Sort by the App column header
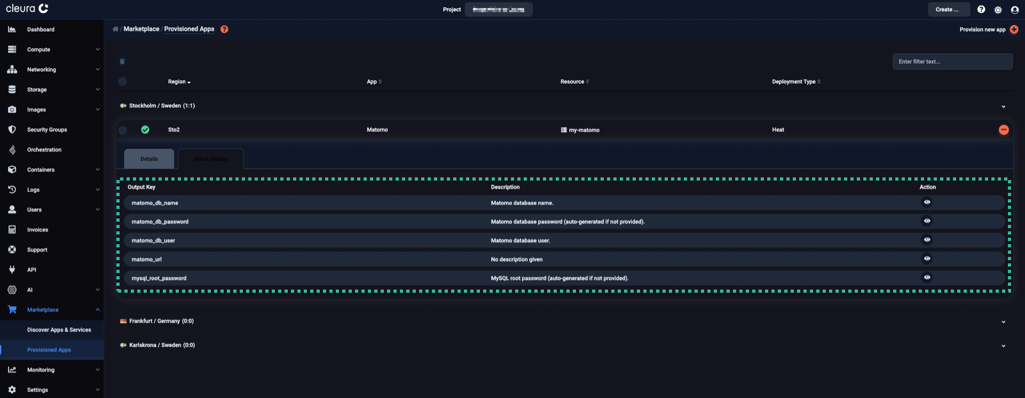 374,82
